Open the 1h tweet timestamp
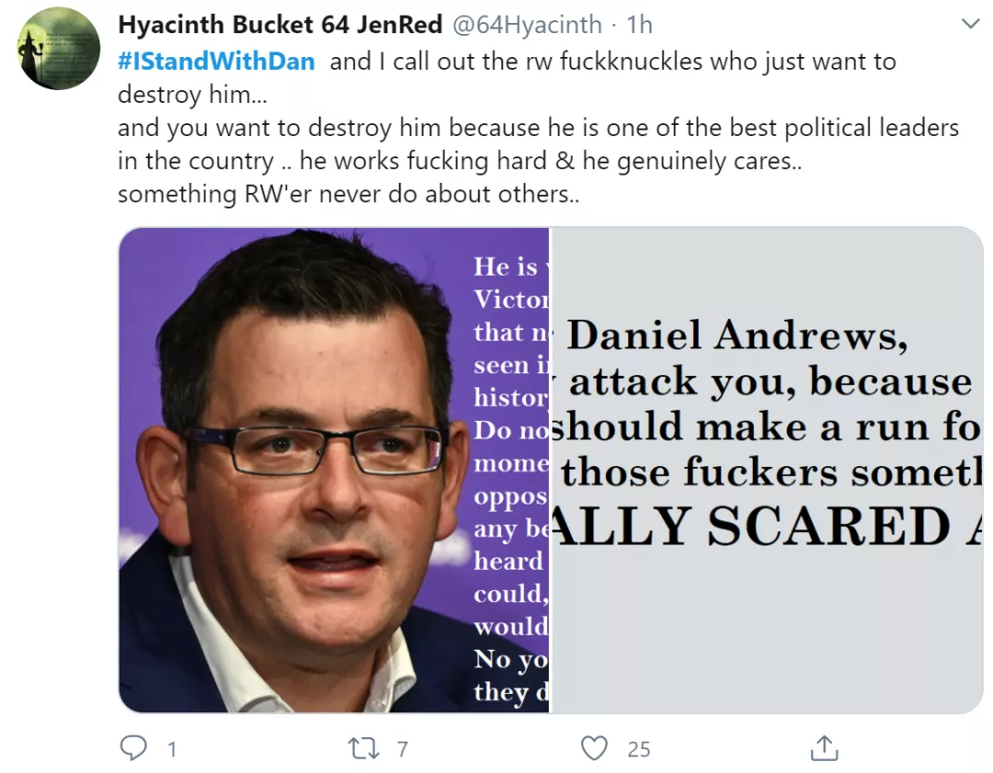Image resolution: width=993 pixels, height=773 pixels. click(639, 25)
